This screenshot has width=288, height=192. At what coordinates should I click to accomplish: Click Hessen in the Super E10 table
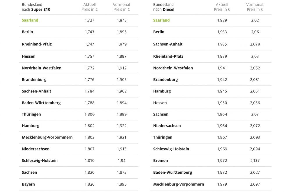tap(29, 56)
